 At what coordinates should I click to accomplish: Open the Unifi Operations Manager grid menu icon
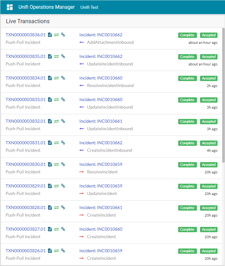tap(10, 7)
